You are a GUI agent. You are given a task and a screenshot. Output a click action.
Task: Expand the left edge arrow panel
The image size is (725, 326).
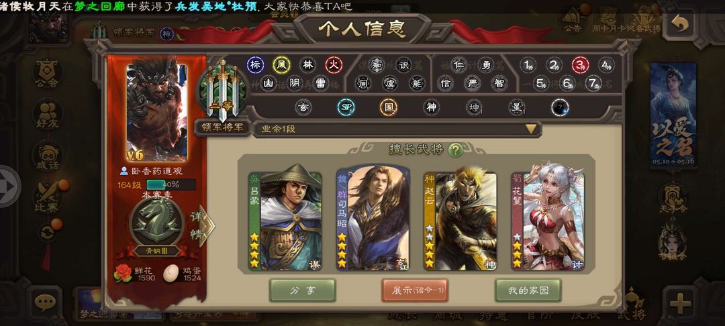[9, 186]
